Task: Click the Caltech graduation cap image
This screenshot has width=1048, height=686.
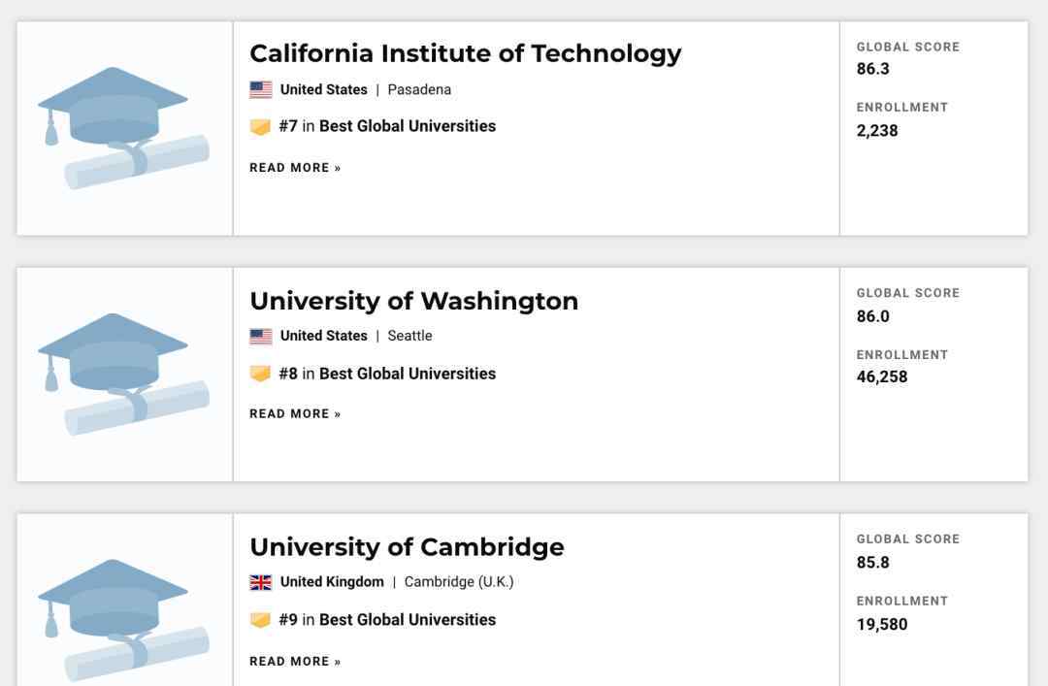Action: click(x=123, y=128)
